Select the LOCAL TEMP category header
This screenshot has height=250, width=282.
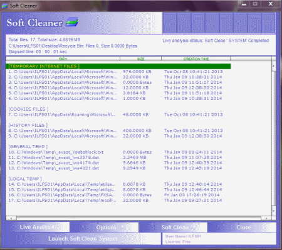point(25,179)
